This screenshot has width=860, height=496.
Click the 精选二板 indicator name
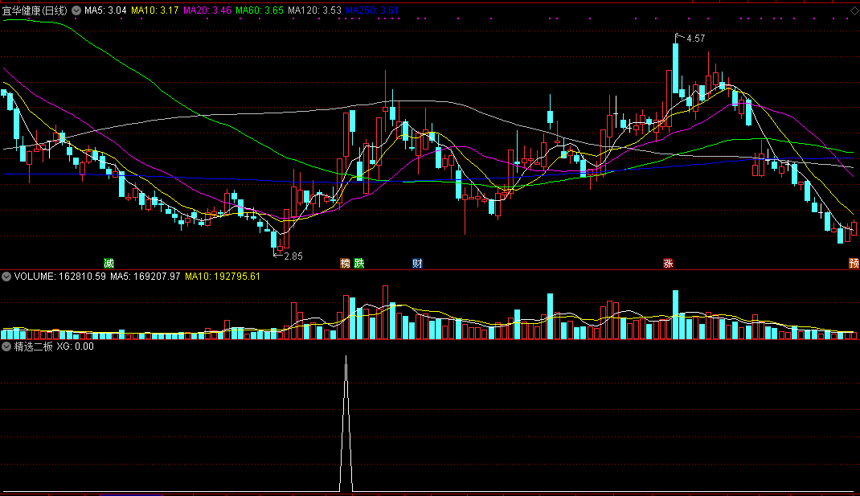[x=34, y=346]
